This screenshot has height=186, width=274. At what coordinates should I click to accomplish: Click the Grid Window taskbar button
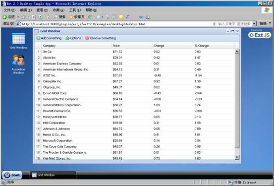53,175
